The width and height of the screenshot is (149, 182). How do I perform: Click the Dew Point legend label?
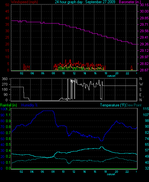(134, 105)
